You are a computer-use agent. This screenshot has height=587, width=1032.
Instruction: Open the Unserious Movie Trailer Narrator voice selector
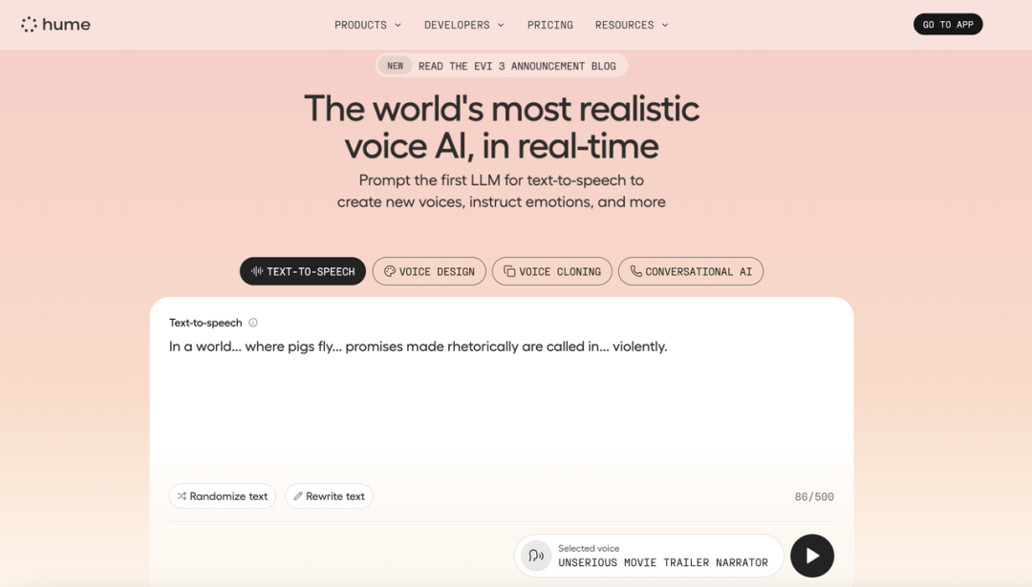(649, 556)
